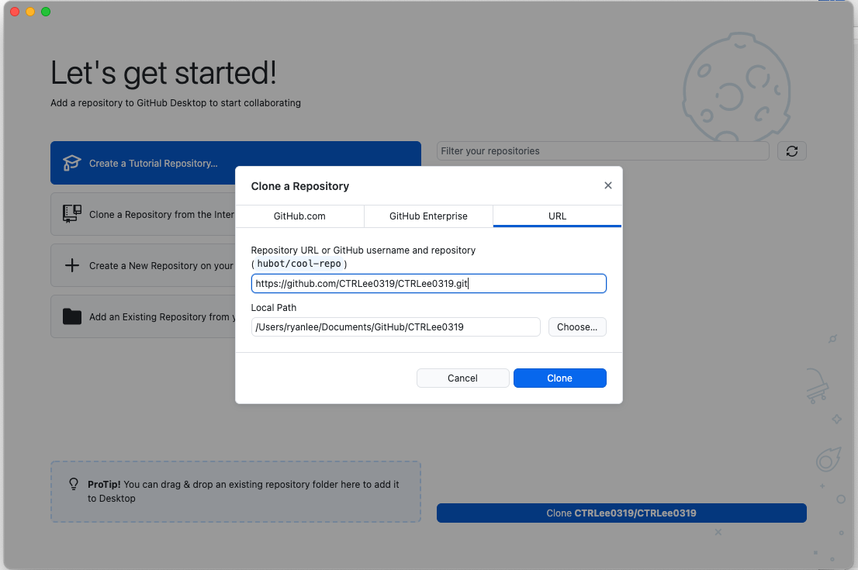The height and width of the screenshot is (570, 858).
Task: Open the GitHub Enterprise tab
Action: pyautogui.click(x=428, y=216)
